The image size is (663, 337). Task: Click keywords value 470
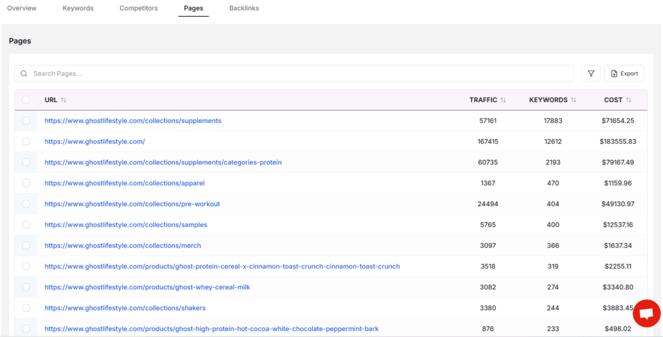[x=553, y=183]
